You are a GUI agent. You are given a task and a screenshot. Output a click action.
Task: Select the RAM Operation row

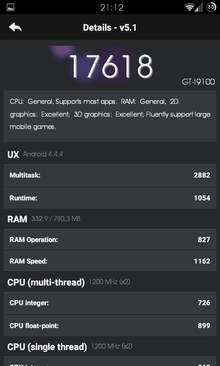(x=110, y=240)
